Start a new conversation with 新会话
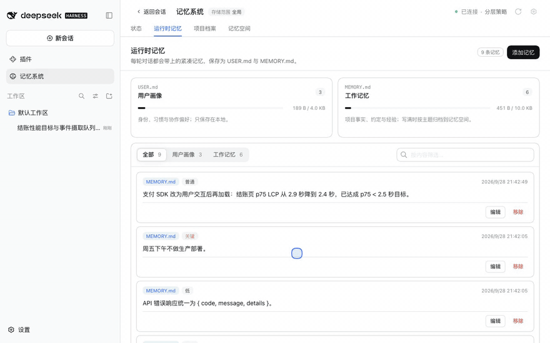Image resolution: width=550 pixels, height=343 pixels. click(60, 38)
